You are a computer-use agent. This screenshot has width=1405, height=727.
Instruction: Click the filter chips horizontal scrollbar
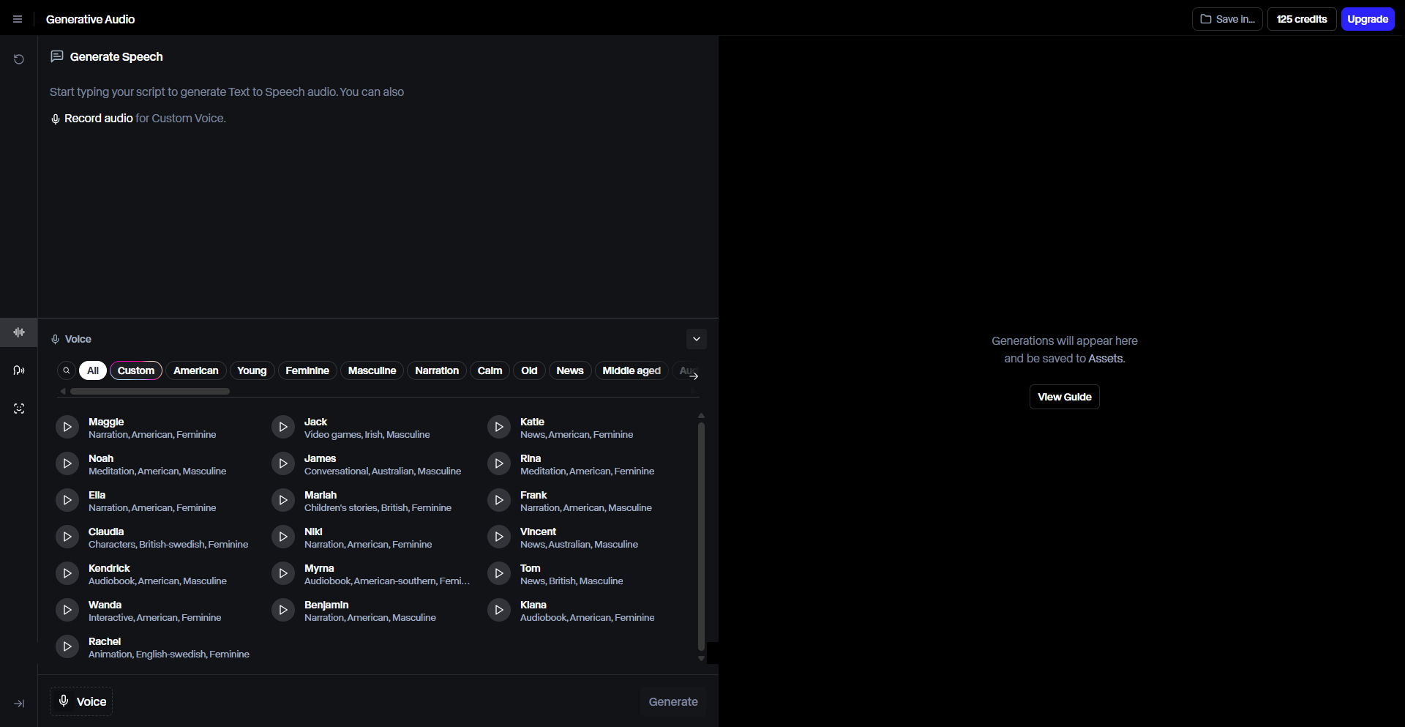150,392
